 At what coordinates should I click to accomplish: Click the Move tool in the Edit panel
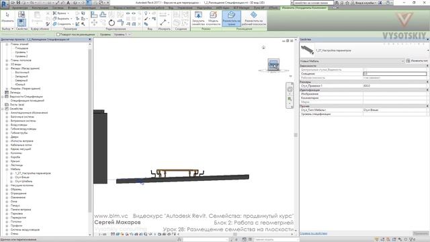(x=94, y=22)
